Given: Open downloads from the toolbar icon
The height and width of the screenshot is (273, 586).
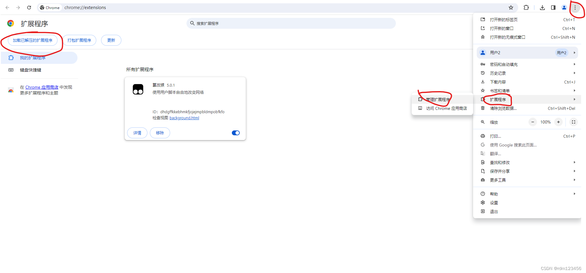Looking at the screenshot, I should click(x=542, y=8).
